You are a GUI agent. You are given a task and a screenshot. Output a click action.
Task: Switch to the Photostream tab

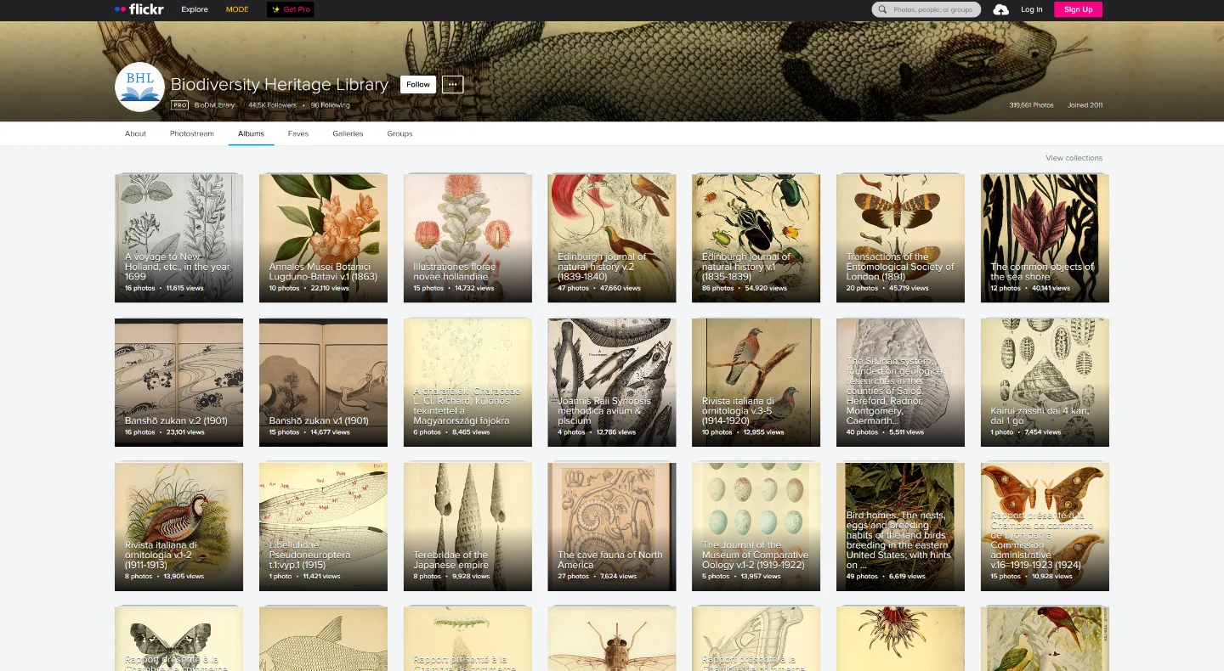coord(192,133)
